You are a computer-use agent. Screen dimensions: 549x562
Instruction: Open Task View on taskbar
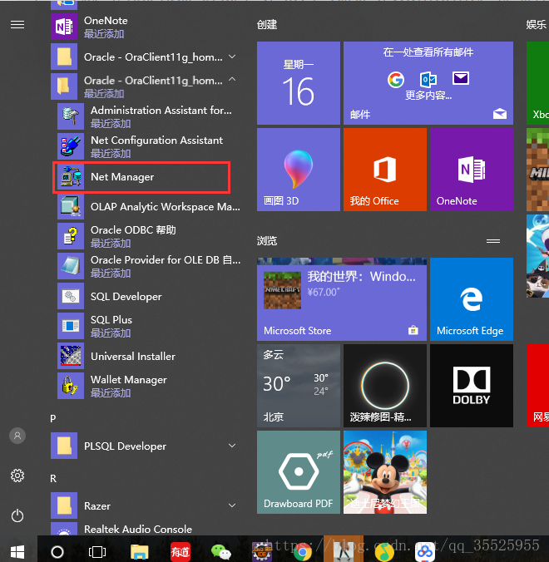tap(97, 552)
